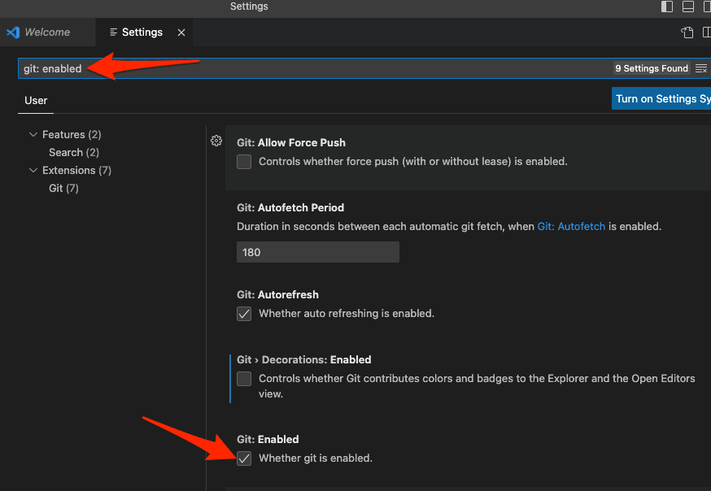Viewport: 711px width, 491px height.
Task: Click Turn on Settings Sync button
Action: 661,99
